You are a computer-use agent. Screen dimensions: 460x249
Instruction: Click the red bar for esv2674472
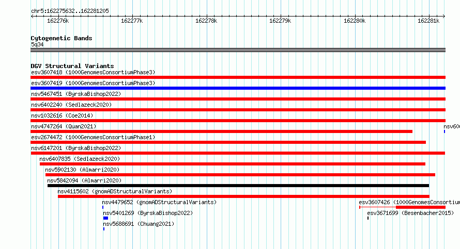[228, 142]
